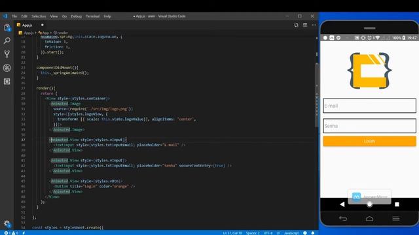Click the const styles StyleSheet.create line
The width and height of the screenshot is (419, 235).
[67, 228]
